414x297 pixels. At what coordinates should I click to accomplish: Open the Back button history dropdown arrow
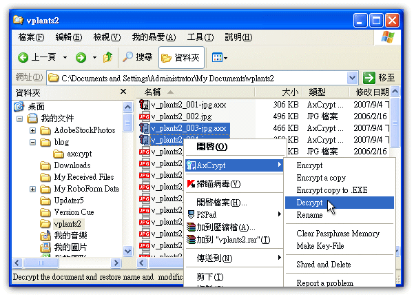pos(65,57)
